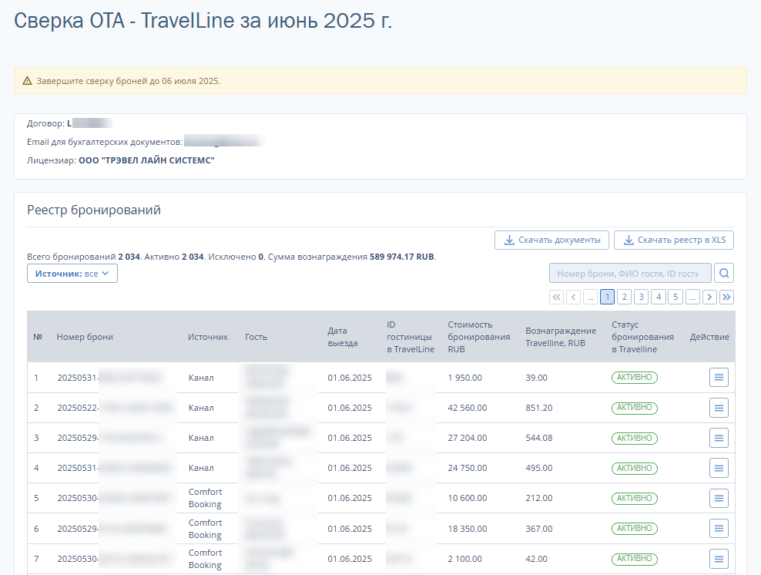Focus the booking number search field

click(x=631, y=274)
